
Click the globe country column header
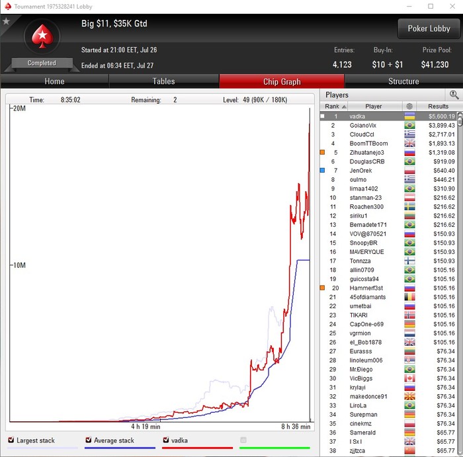(409, 106)
